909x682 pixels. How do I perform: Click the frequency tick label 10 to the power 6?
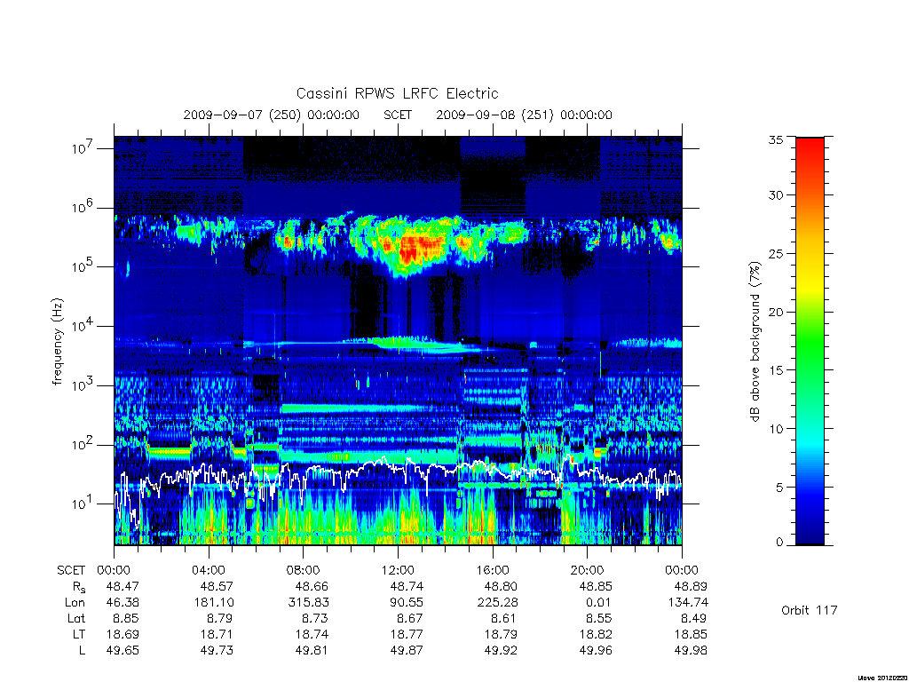(x=83, y=207)
